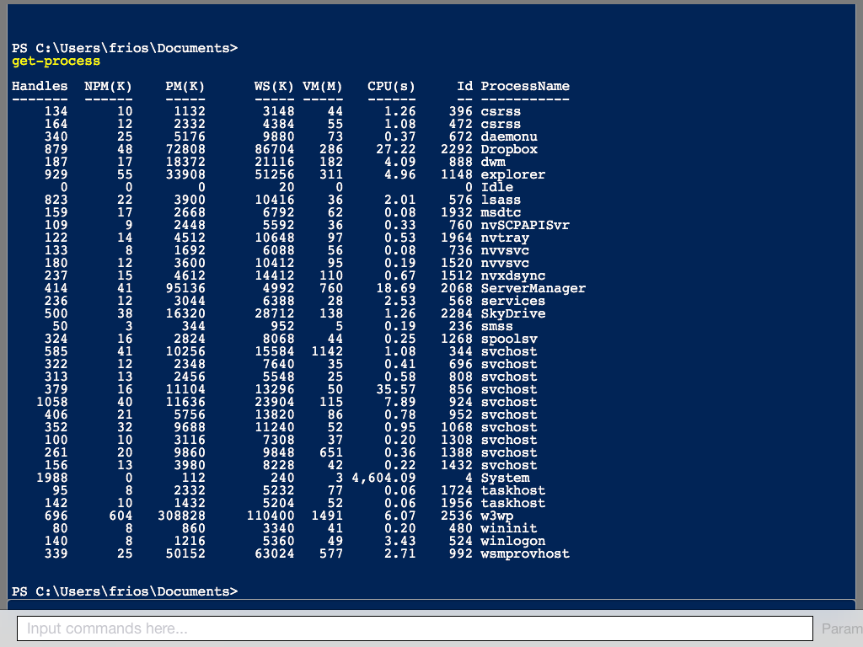Click the System Handles value 1988

pos(51,479)
